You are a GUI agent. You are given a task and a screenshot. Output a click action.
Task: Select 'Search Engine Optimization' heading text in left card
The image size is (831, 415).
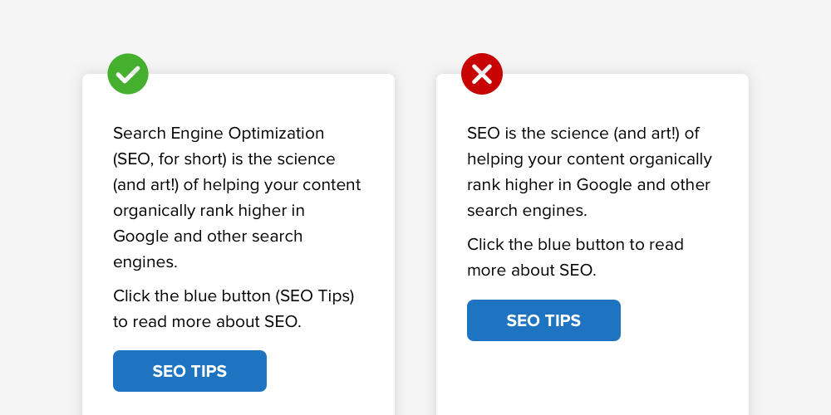[219, 134]
